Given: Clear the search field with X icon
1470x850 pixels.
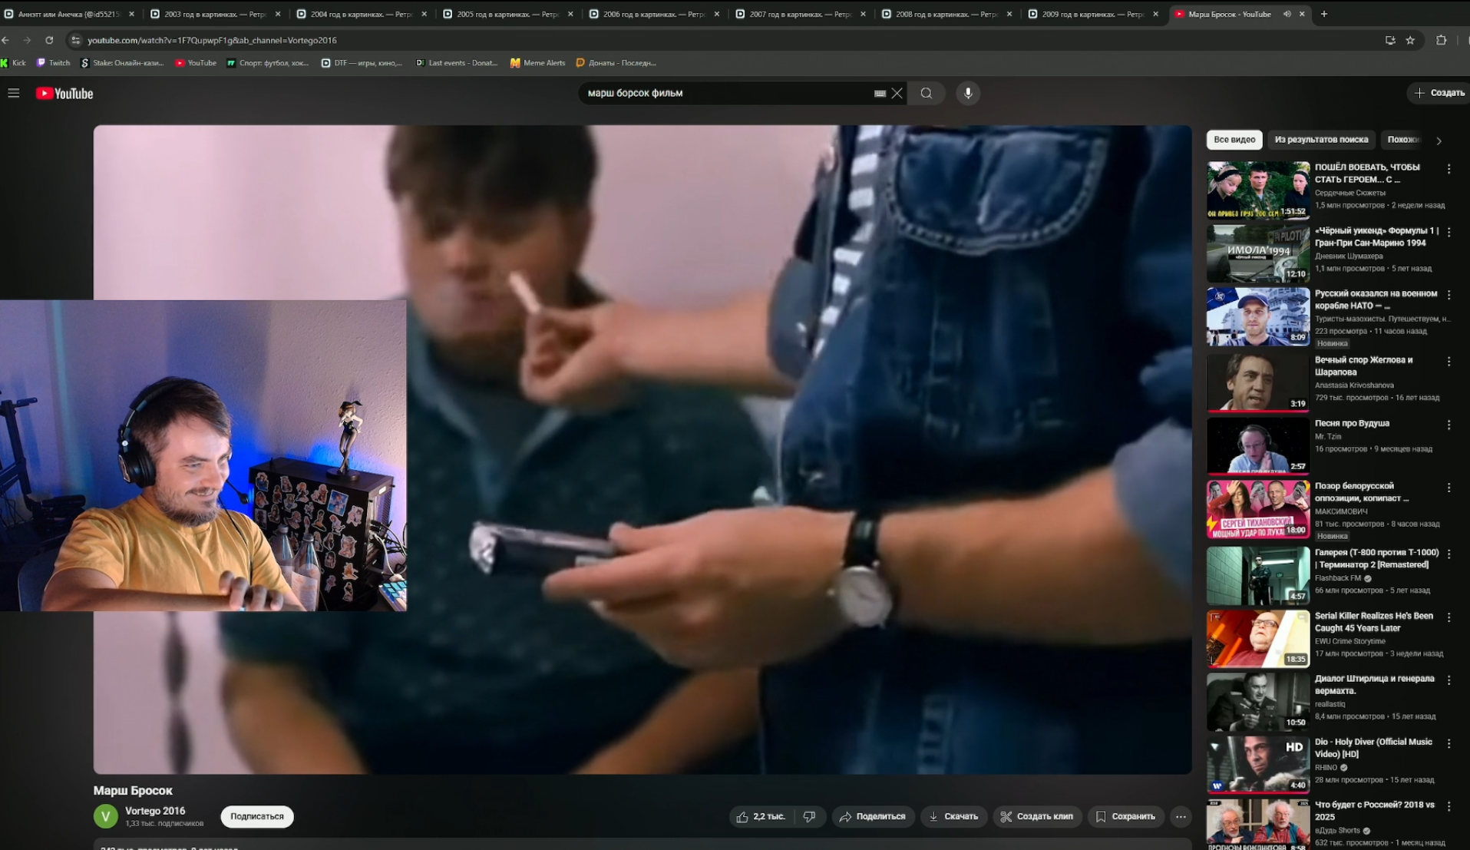Looking at the screenshot, I should (897, 93).
